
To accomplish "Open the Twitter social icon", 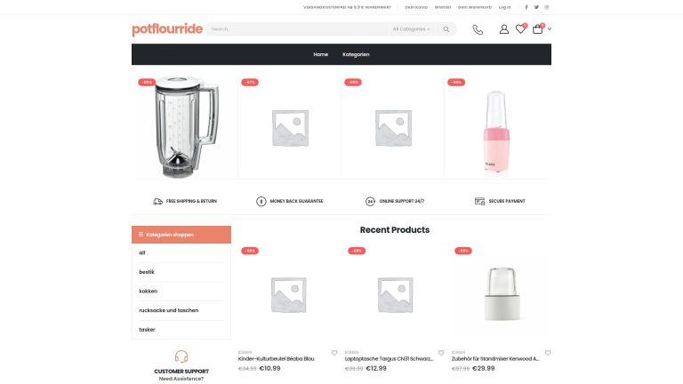I will (536, 7).
